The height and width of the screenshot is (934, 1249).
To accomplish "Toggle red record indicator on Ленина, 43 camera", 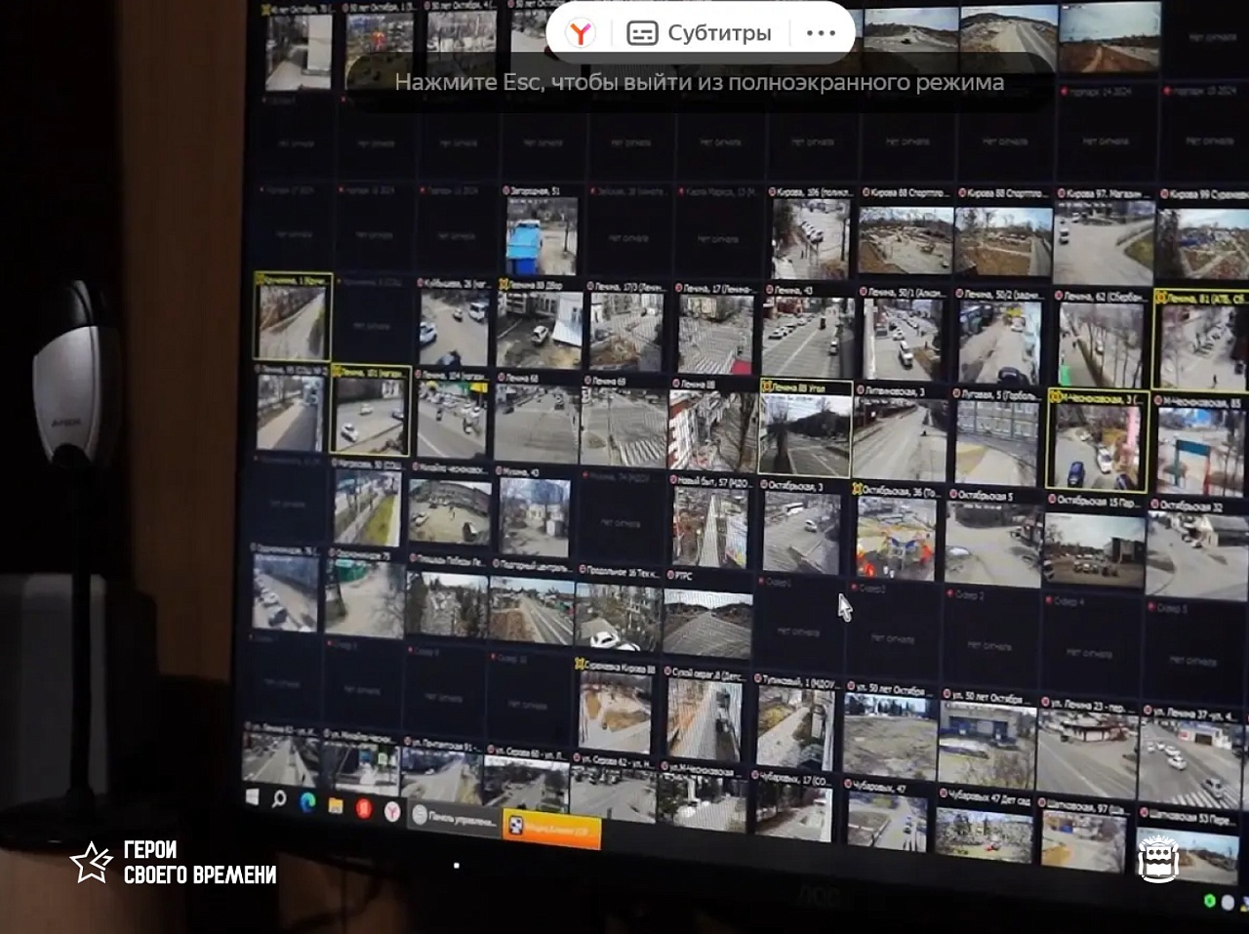I will [x=771, y=290].
